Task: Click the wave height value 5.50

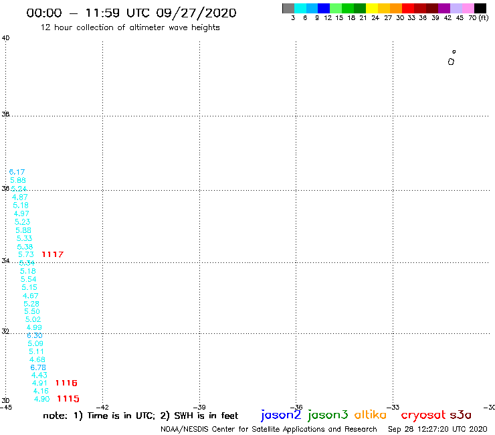Action: click(x=32, y=311)
